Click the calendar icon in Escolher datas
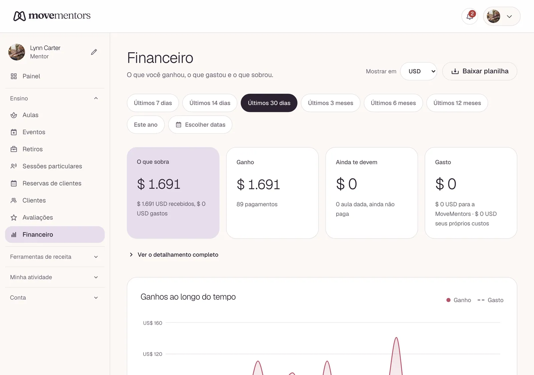Screen dimensions: 534x375 pyautogui.click(x=179, y=125)
